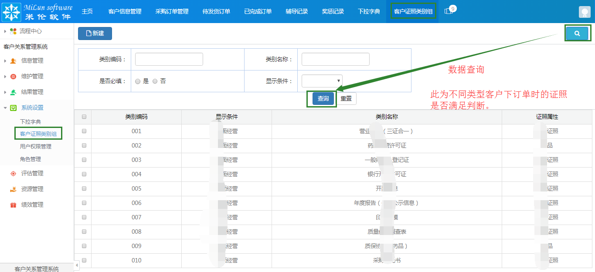The width and height of the screenshot is (595, 272).
Task: Click the notification bell icon showing 9
Action: pyautogui.click(x=449, y=11)
